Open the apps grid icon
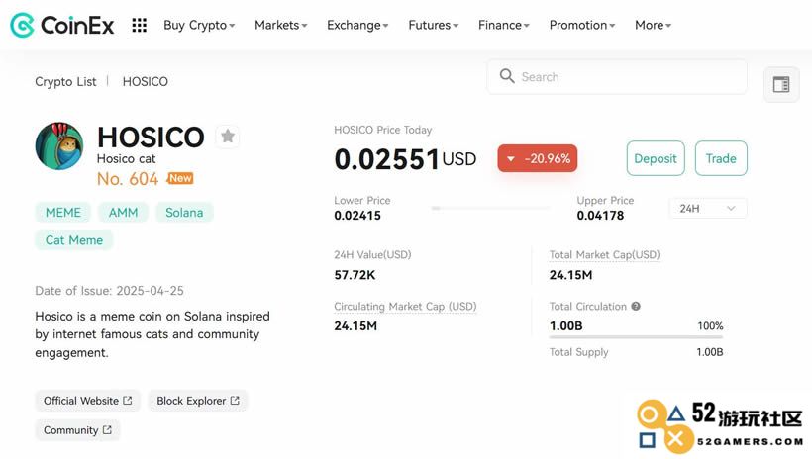 [x=140, y=25]
